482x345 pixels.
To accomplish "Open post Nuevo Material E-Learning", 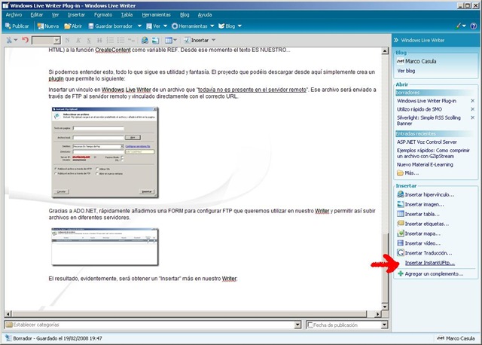I will point(425,164).
